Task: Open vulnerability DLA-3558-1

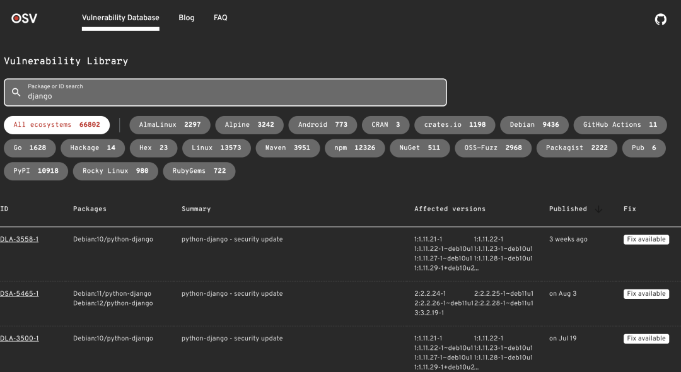Action: pos(19,239)
